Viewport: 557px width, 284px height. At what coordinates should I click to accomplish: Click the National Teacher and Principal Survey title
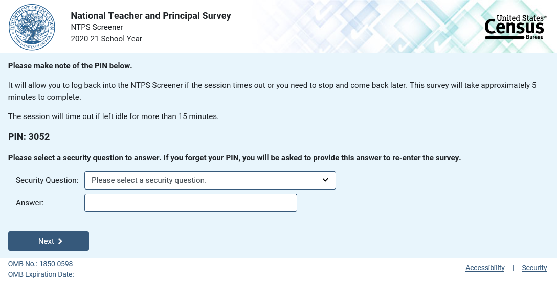point(151,16)
